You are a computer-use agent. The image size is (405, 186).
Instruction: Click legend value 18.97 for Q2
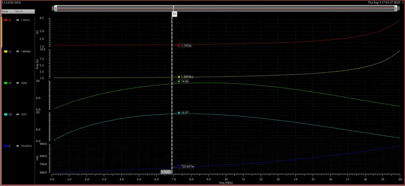23,114
